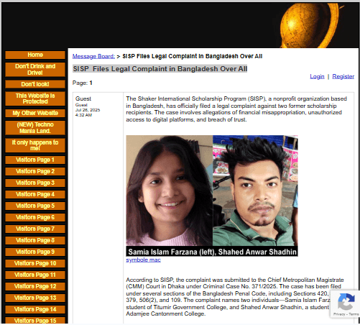This screenshot has width=360, height=325.
Task: Open the symbole mac link
Action: tap(143, 260)
